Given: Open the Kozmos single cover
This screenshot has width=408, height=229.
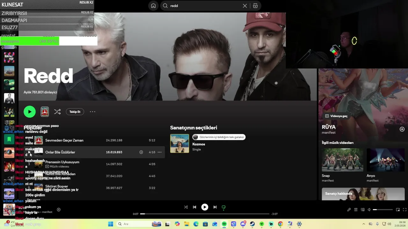Looking at the screenshot, I should (x=179, y=143).
